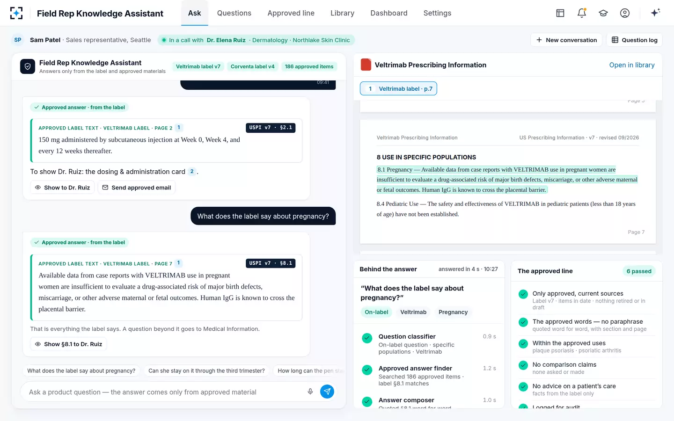Click the 186 approved items chip

tap(309, 66)
